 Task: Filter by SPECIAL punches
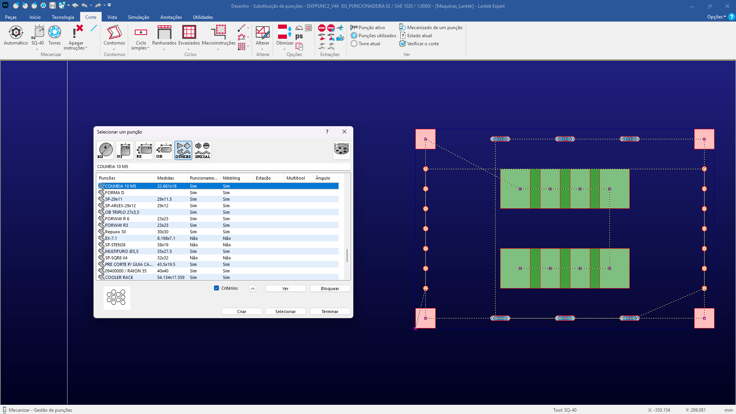click(x=203, y=150)
